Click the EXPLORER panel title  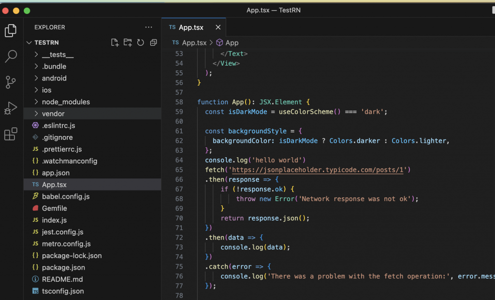(x=50, y=27)
